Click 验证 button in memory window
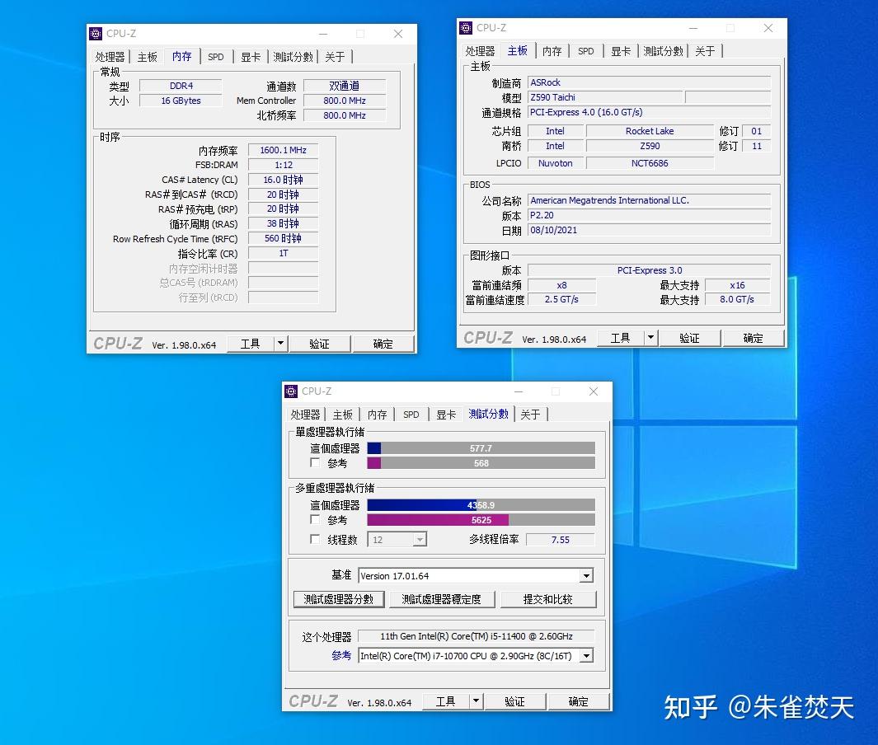Image resolution: width=878 pixels, height=745 pixels. point(319,344)
